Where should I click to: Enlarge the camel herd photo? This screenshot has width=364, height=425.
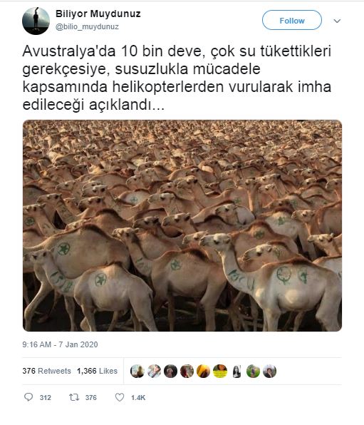pyautogui.click(x=182, y=225)
